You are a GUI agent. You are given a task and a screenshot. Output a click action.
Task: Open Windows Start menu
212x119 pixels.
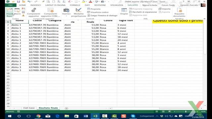[x=10, y=116]
